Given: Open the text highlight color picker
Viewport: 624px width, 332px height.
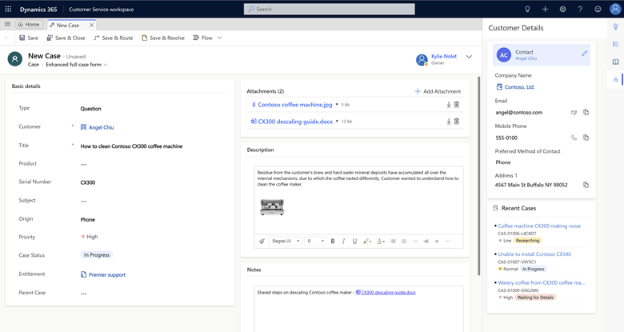Looking at the screenshot, I should point(367,241).
